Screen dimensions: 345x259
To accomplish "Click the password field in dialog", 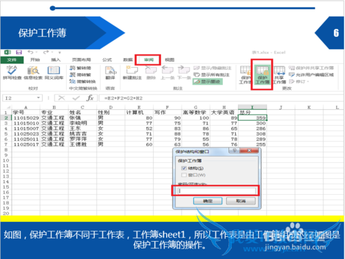I will pos(217,191).
